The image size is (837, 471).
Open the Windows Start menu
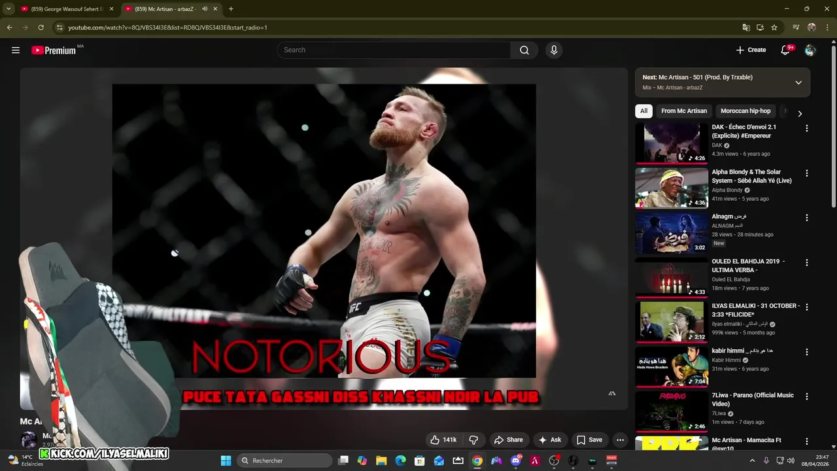[226, 461]
